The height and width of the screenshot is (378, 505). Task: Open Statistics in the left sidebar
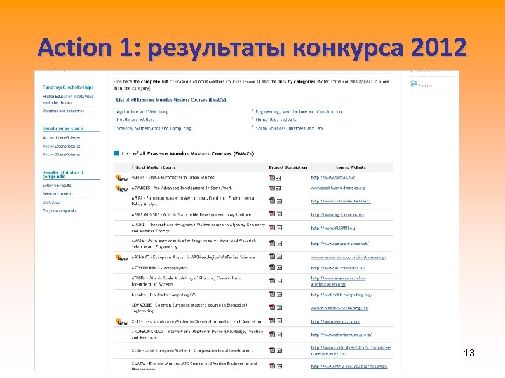point(51,202)
